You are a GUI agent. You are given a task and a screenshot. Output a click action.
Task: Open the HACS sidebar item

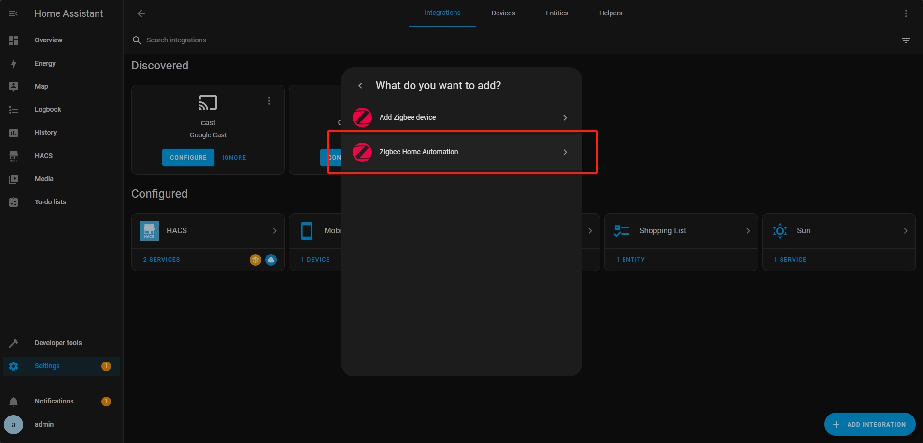43,156
